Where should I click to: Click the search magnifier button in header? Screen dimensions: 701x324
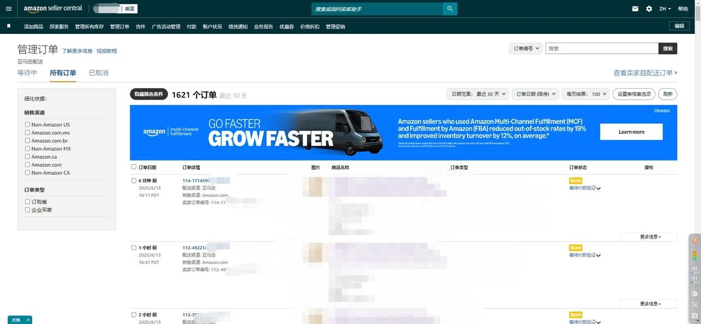coord(450,9)
